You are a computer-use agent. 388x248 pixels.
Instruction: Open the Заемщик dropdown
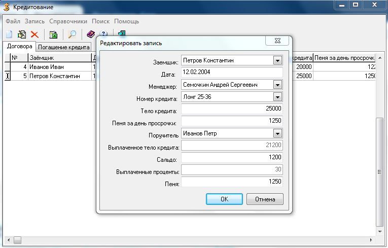pyautogui.click(x=277, y=60)
